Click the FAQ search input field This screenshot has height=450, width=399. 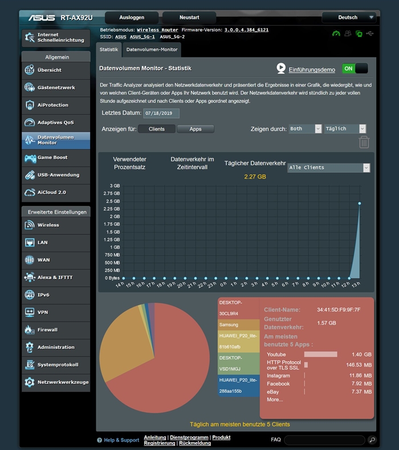pyautogui.click(x=324, y=440)
